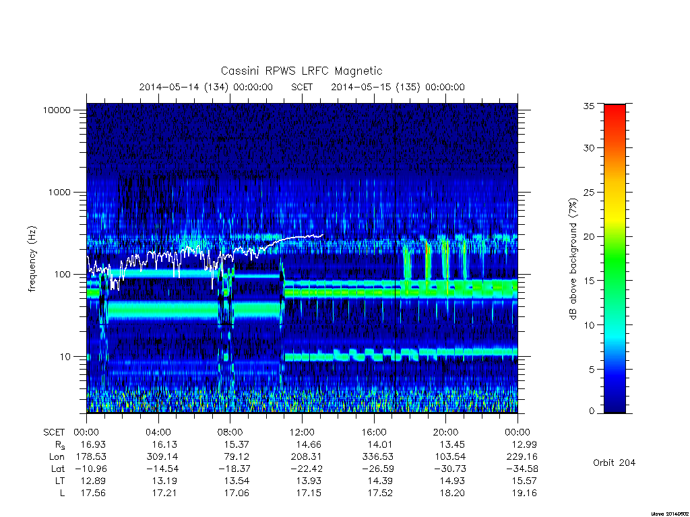Click the SCET 16:00 time tick label
This screenshot has height=517, width=690.
click(x=373, y=433)
